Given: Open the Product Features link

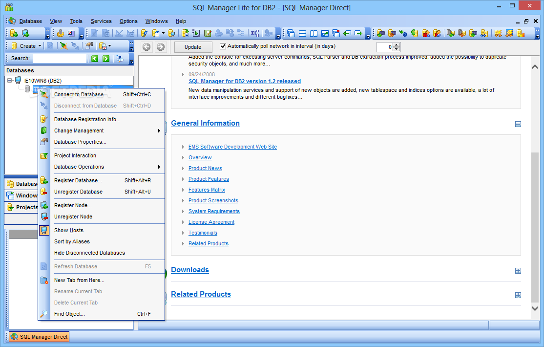Looking at the screenshot, I should pyautogui.click(x=209, y=179).
